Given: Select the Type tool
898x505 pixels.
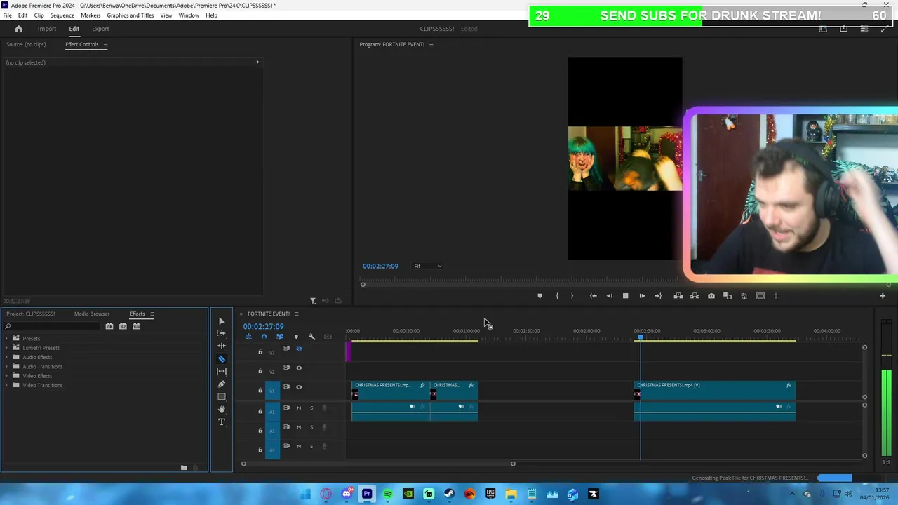Looking at the screenshot, I should click(222, 422).
